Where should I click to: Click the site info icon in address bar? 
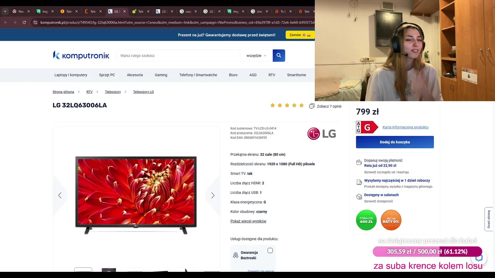coord(35,22)
